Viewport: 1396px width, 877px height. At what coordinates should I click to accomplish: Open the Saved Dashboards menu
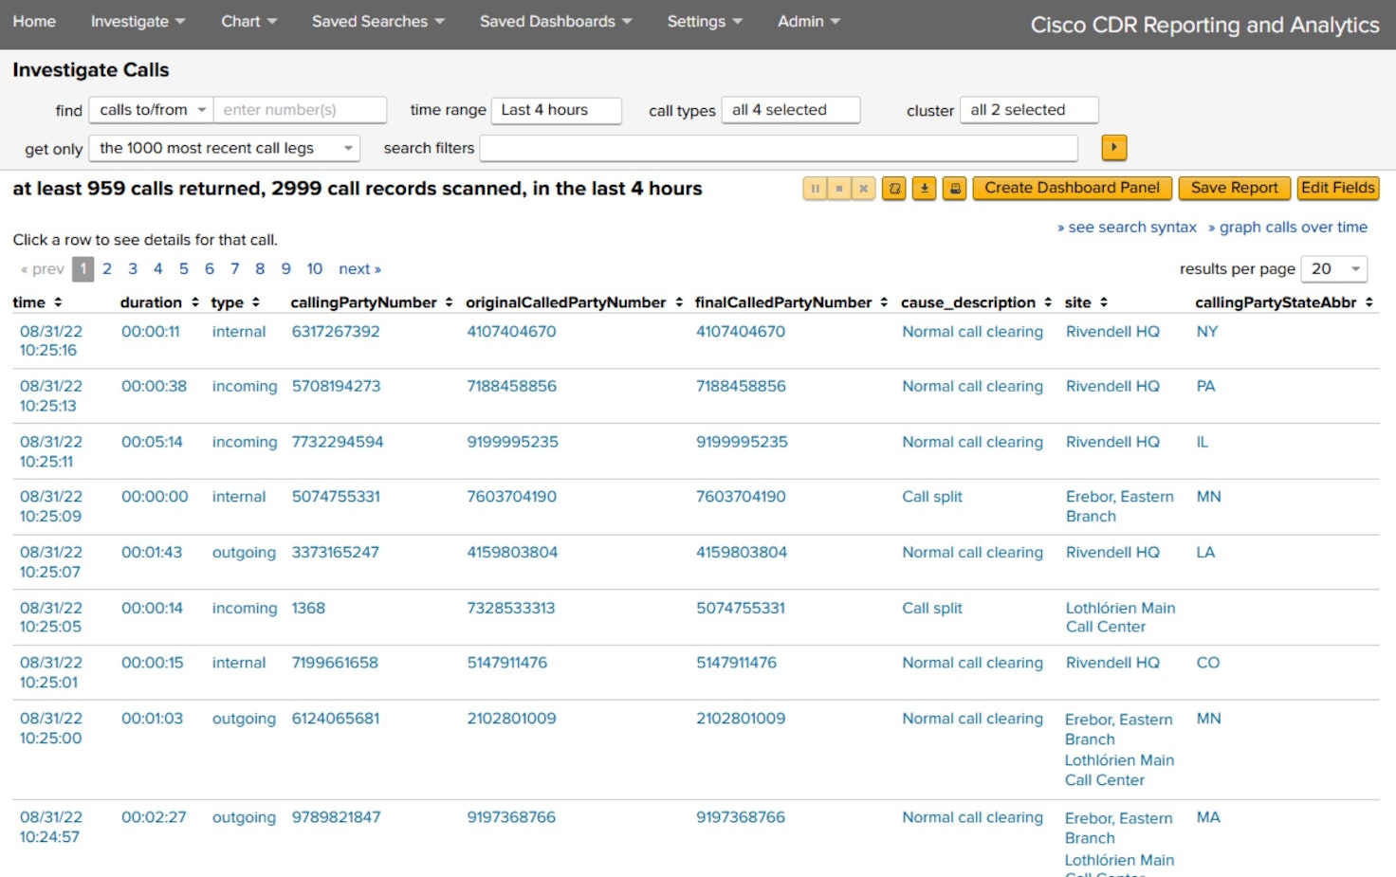point(555,22)
